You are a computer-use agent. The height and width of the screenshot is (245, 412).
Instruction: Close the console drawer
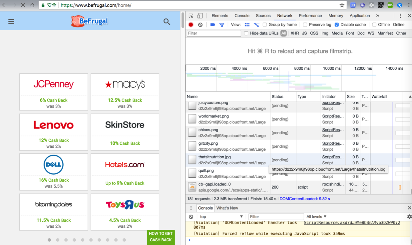(409, 208)
